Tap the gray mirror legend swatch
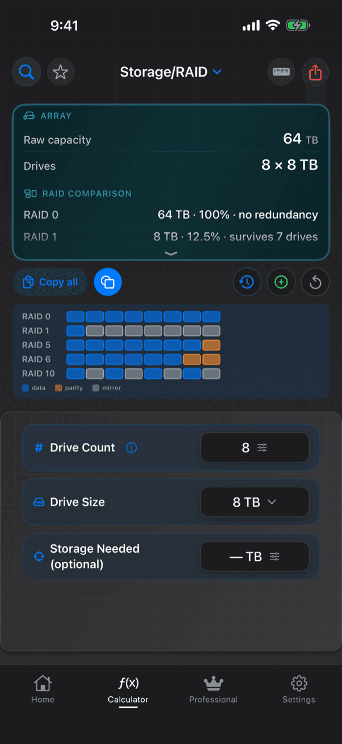This screenshot has width=342, height=744. [x=96, y=388]
